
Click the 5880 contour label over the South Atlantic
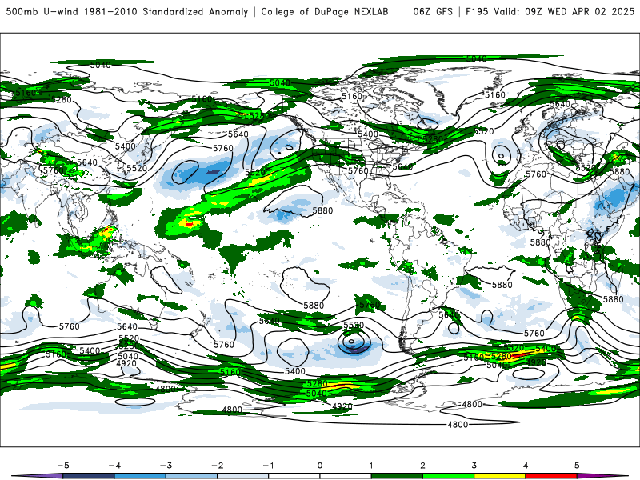point(502,285)
